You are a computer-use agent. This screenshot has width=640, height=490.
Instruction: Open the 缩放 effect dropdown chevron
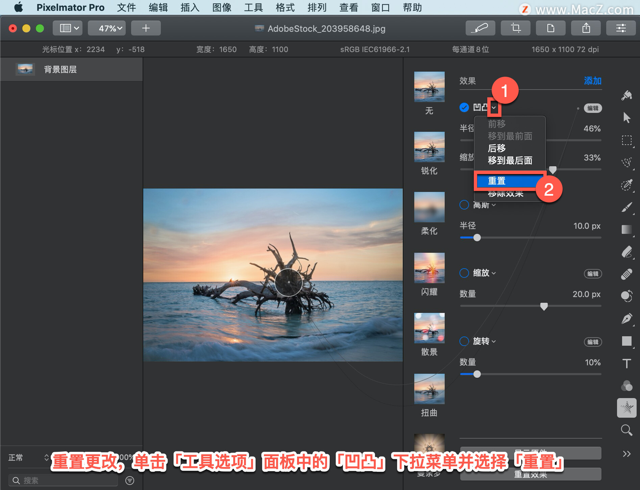tap(494, 273)
